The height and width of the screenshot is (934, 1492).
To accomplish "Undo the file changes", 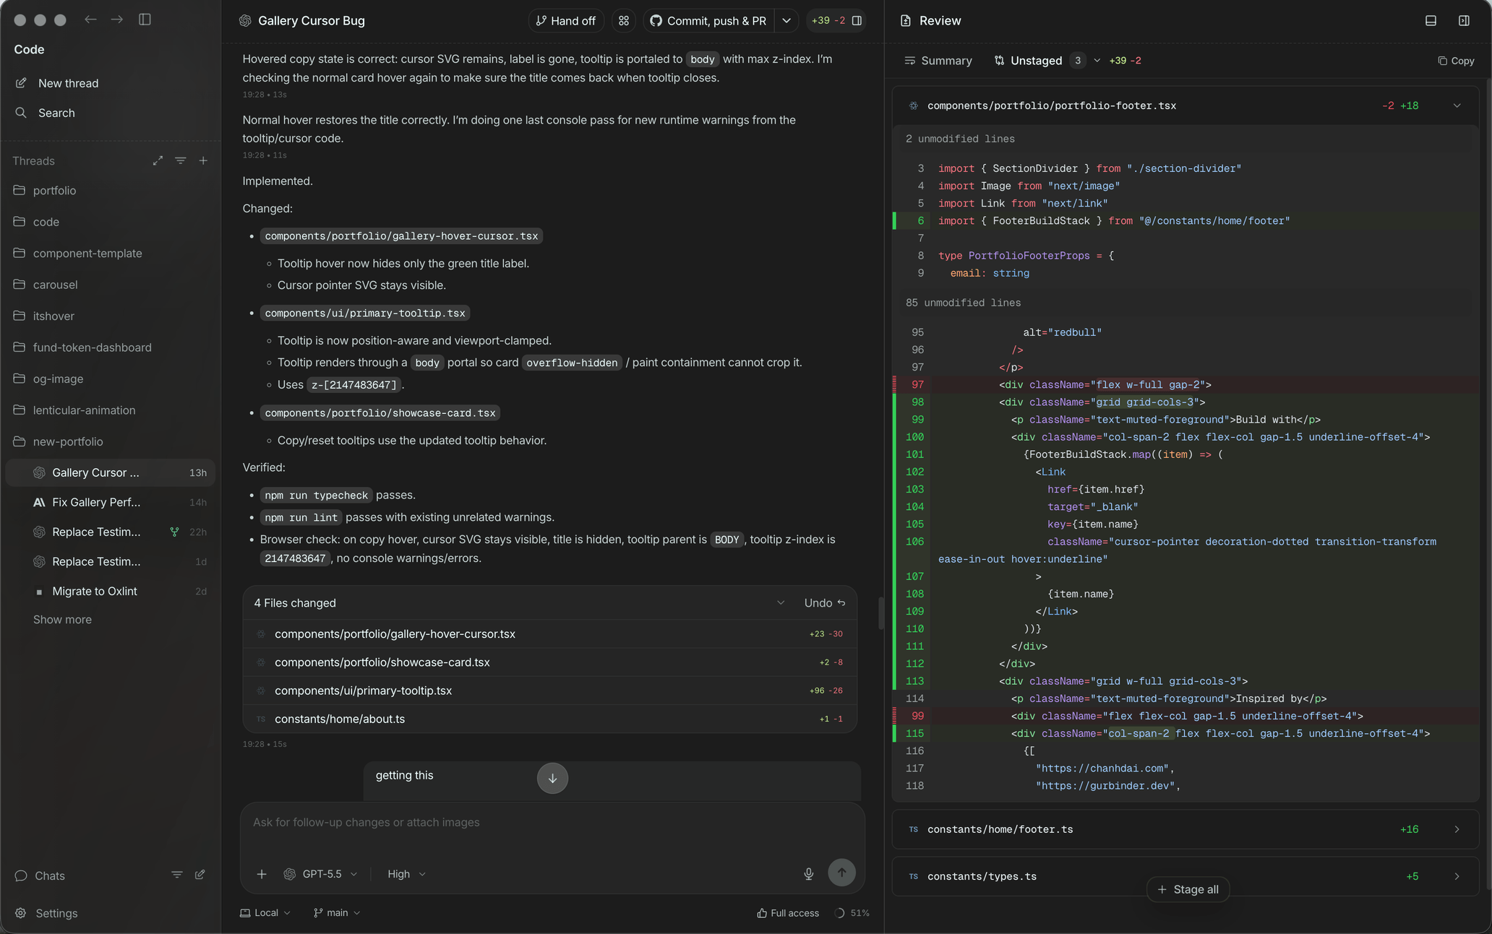I will coord(825,603).
